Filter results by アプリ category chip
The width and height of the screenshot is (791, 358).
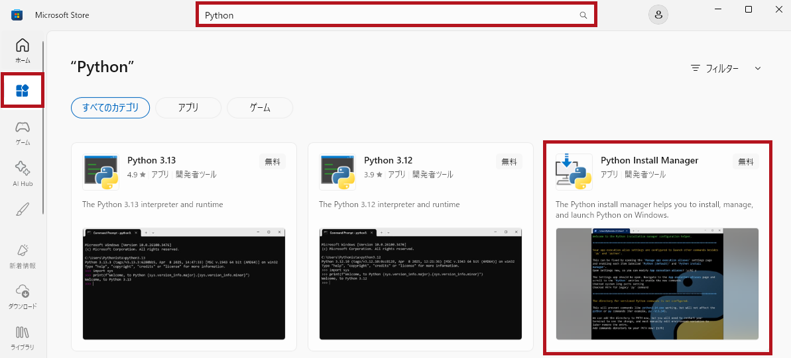pos(188,107)
